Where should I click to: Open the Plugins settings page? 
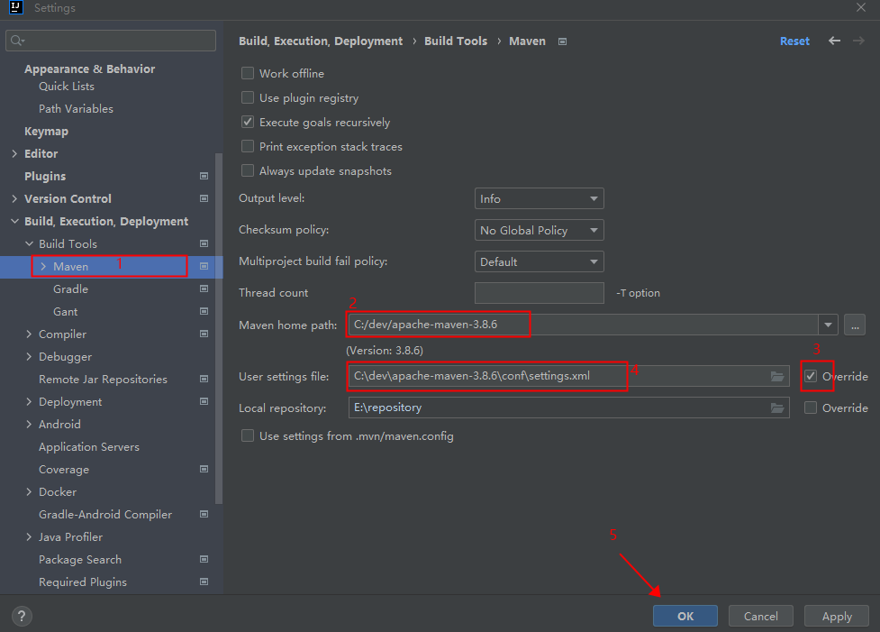click(x=45, y=176)
